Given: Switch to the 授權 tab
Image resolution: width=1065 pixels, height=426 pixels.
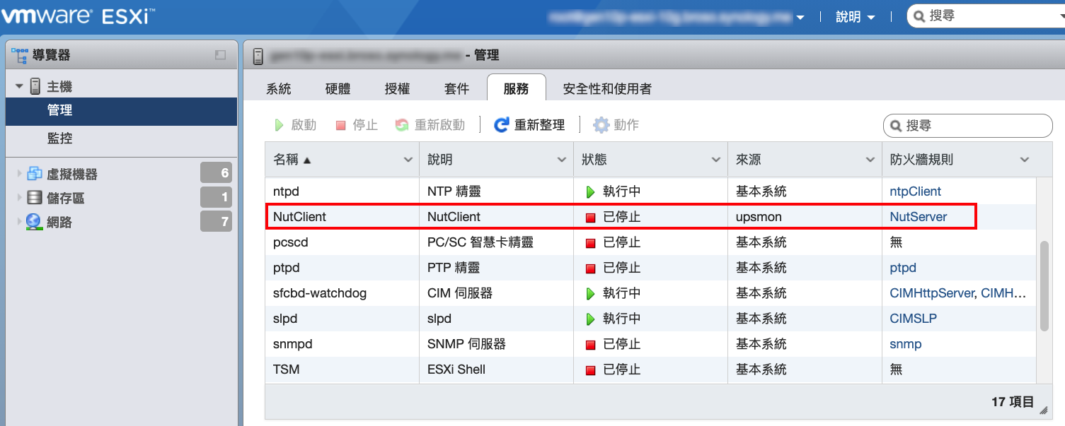Looking at the screenshot, I should tap(398, 89).
